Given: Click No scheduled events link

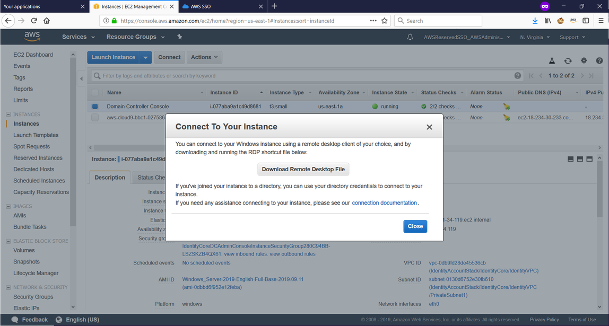Looking at the screenshot, I should pos(206,263).
